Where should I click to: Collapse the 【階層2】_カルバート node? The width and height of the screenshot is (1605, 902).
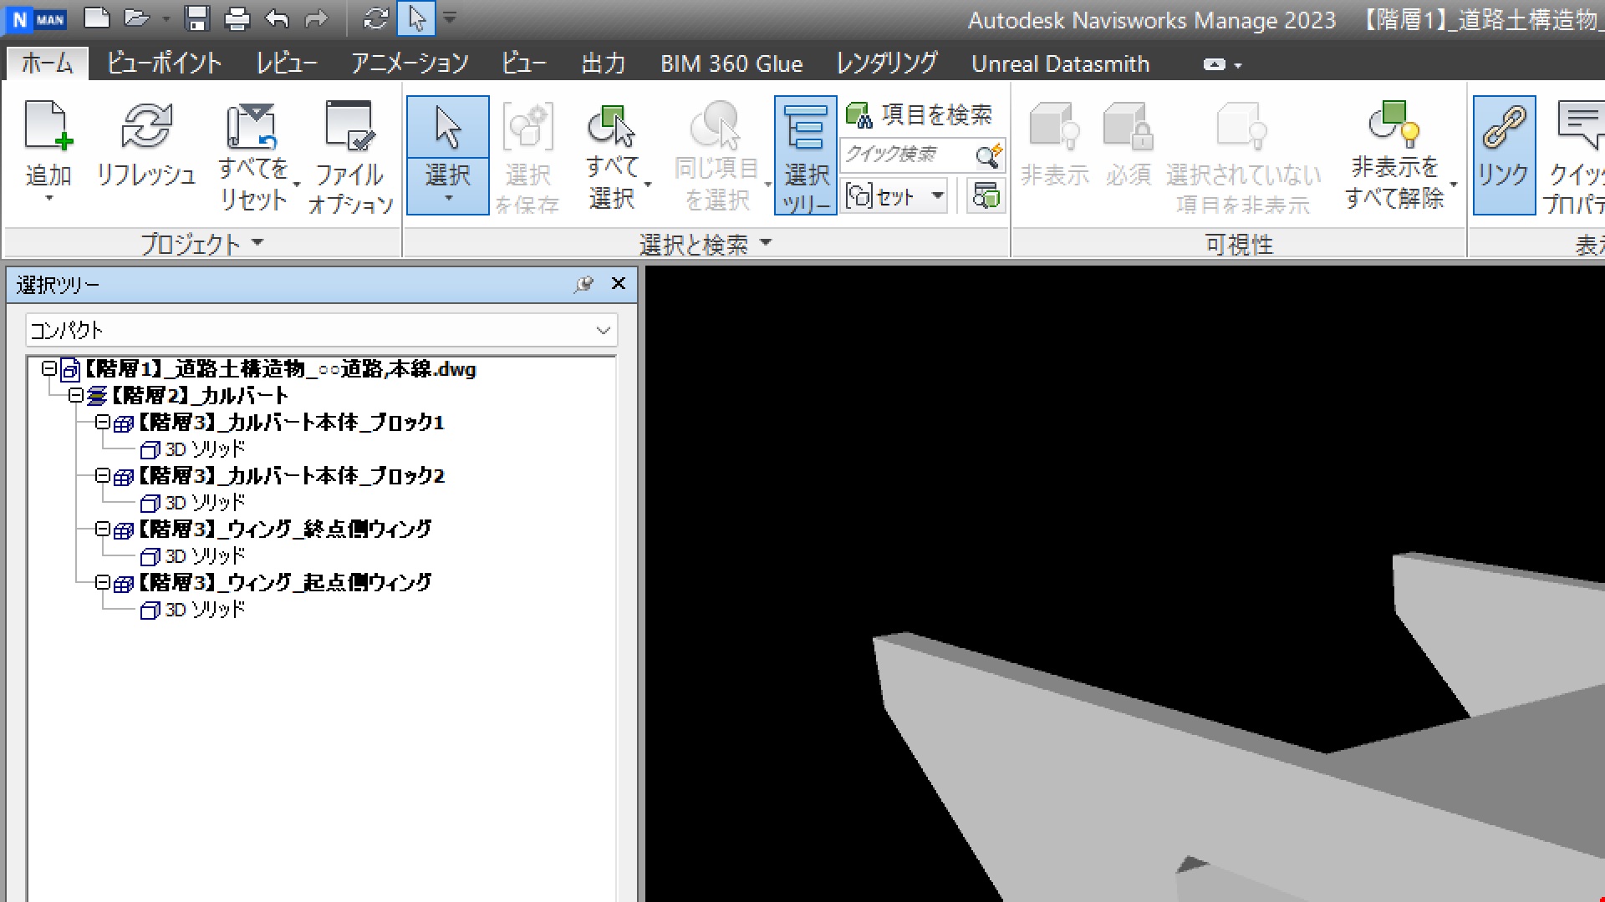tap(76, 395)
